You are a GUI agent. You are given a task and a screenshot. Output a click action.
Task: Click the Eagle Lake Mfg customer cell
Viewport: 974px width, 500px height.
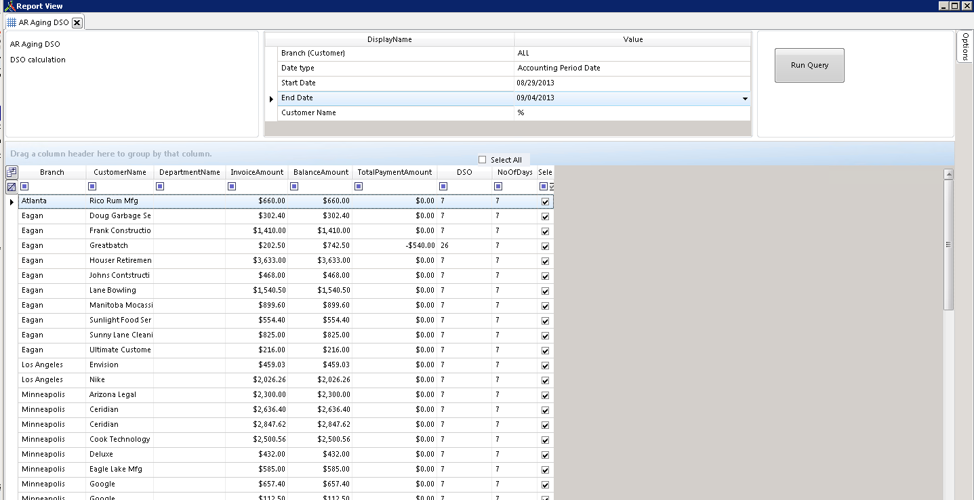(120, 470)
